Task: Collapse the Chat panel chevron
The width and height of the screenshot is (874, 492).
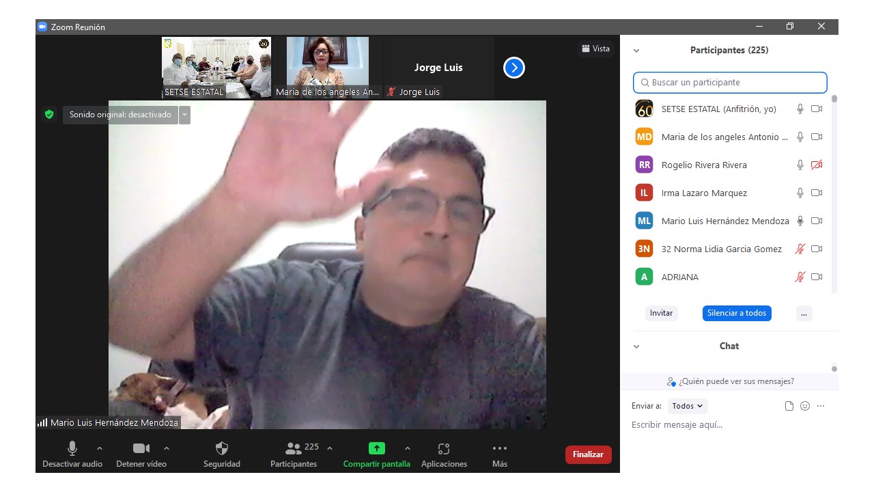Action: [x=636, y=346]
